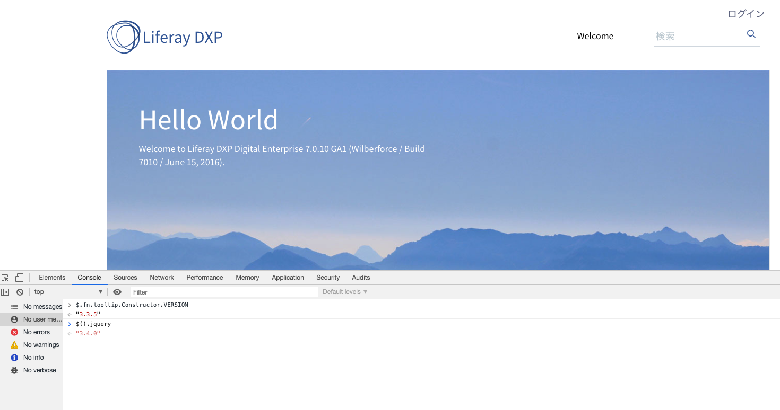
Task: Select the No errors sidebar row
Action: [x=31, y=332]
